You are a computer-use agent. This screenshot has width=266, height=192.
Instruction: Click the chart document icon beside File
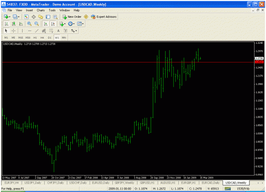tap(4, 10)
